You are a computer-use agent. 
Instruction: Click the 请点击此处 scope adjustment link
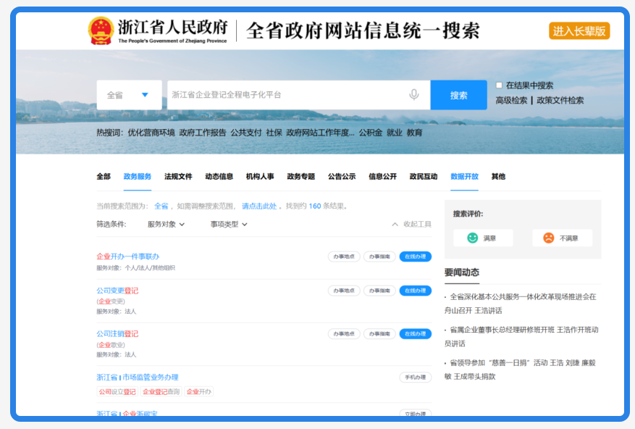pyautogui.click(x=259, y=206)
